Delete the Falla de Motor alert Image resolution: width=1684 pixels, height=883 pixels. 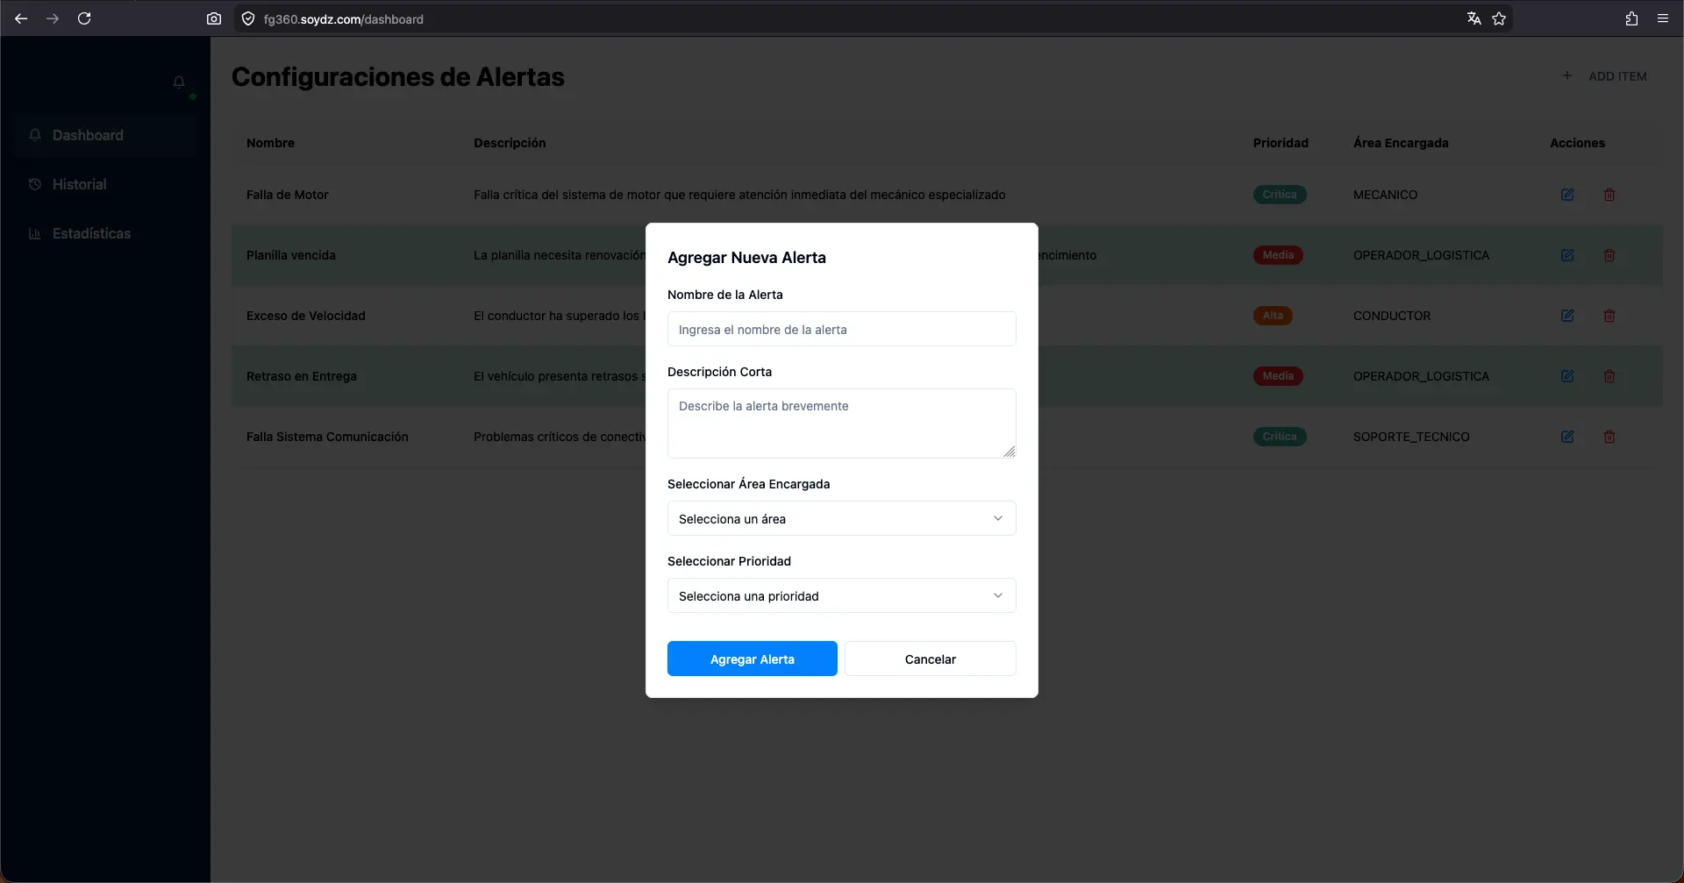click(1609, 195)
